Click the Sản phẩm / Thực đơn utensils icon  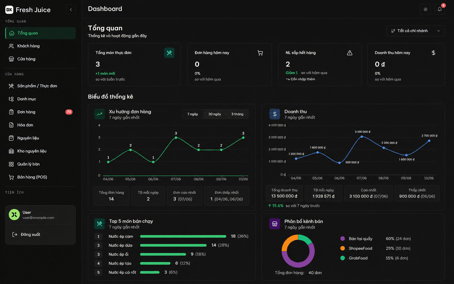click(x=11, y=86)
